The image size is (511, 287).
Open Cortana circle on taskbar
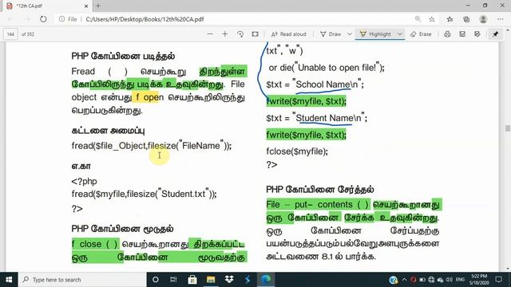tap(156, 280)
